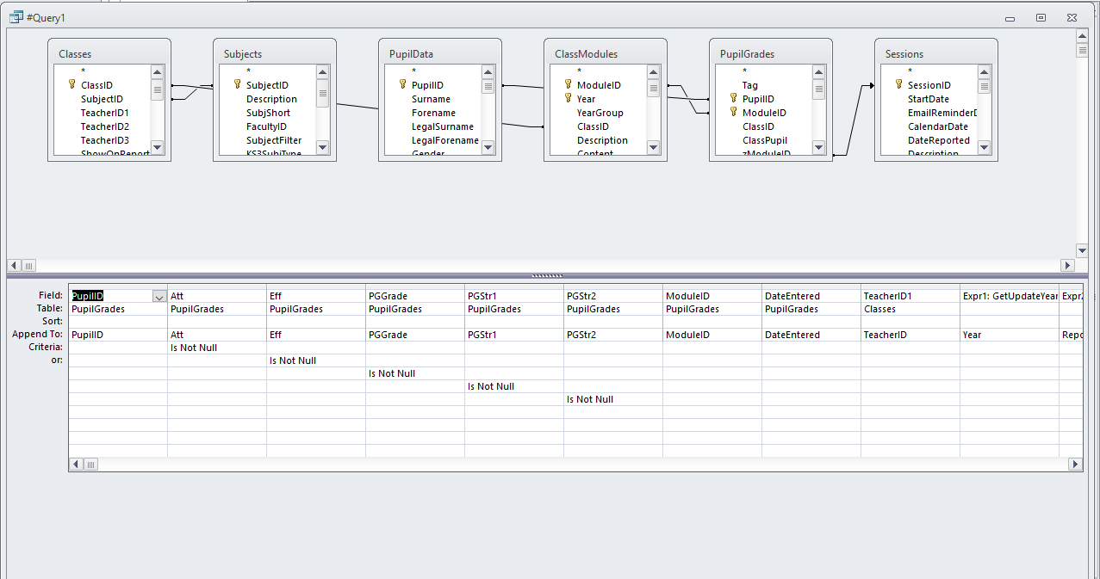Select PupilID key field in PupilData table
1100x579 pixels.
tap(427, 85)
